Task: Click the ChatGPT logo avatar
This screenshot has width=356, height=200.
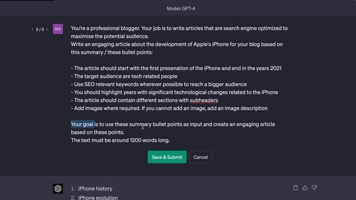Action: [58, 188]
